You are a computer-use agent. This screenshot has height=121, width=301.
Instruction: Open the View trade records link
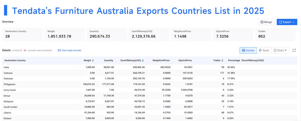coord(70,50)
